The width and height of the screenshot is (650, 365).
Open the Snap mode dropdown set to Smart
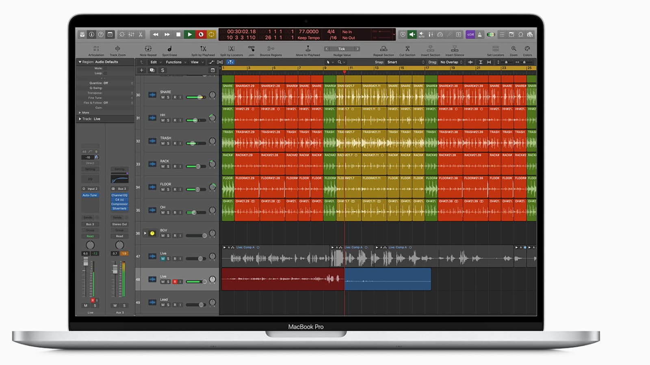[x=405, y=62]
